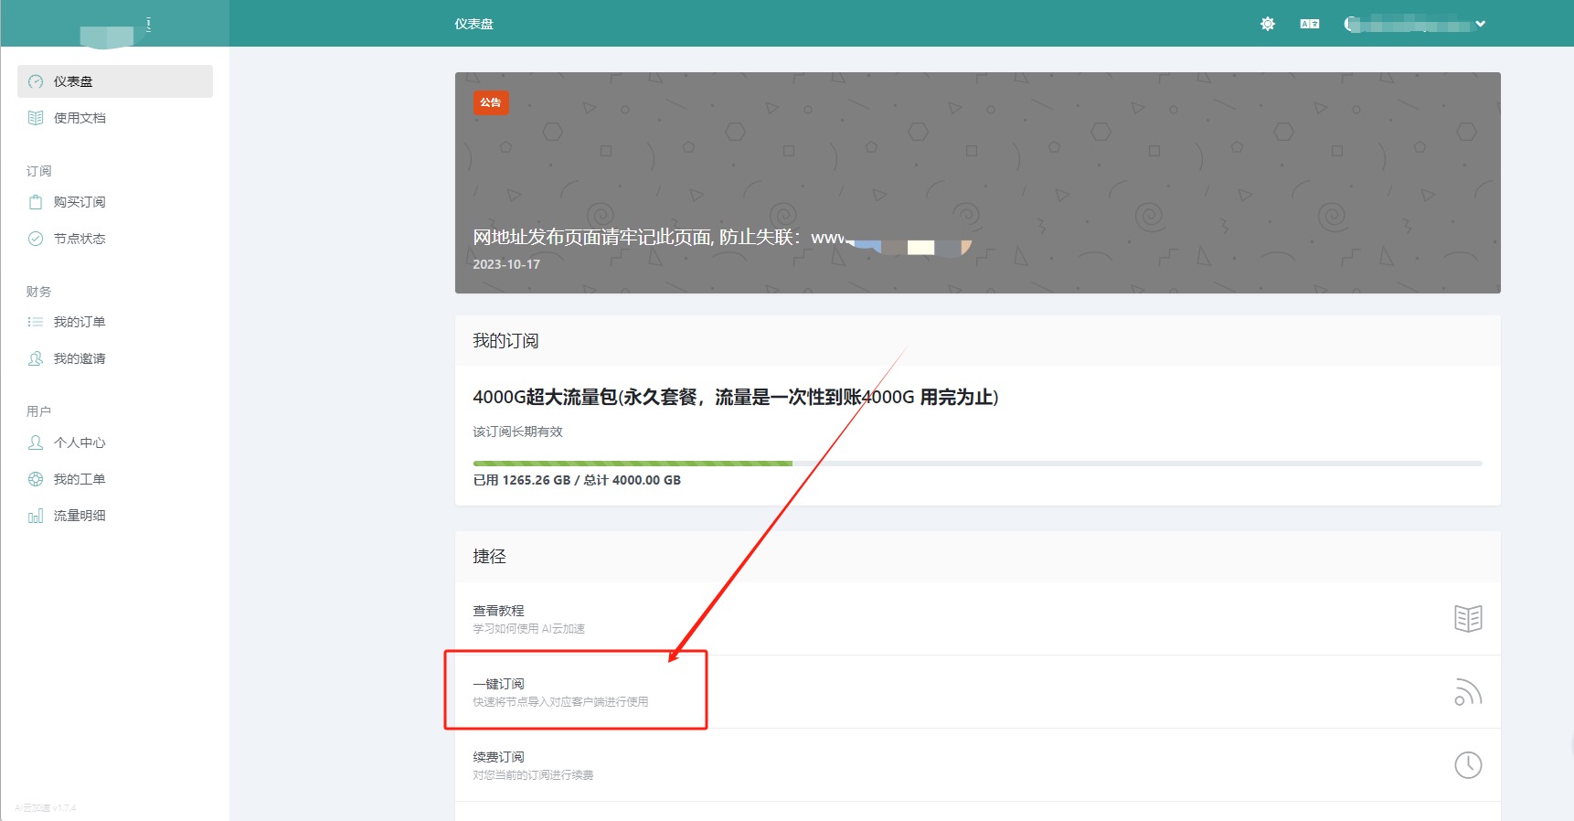
Task: Click the 我的邀请 person icon
Action: pos(36,358)
